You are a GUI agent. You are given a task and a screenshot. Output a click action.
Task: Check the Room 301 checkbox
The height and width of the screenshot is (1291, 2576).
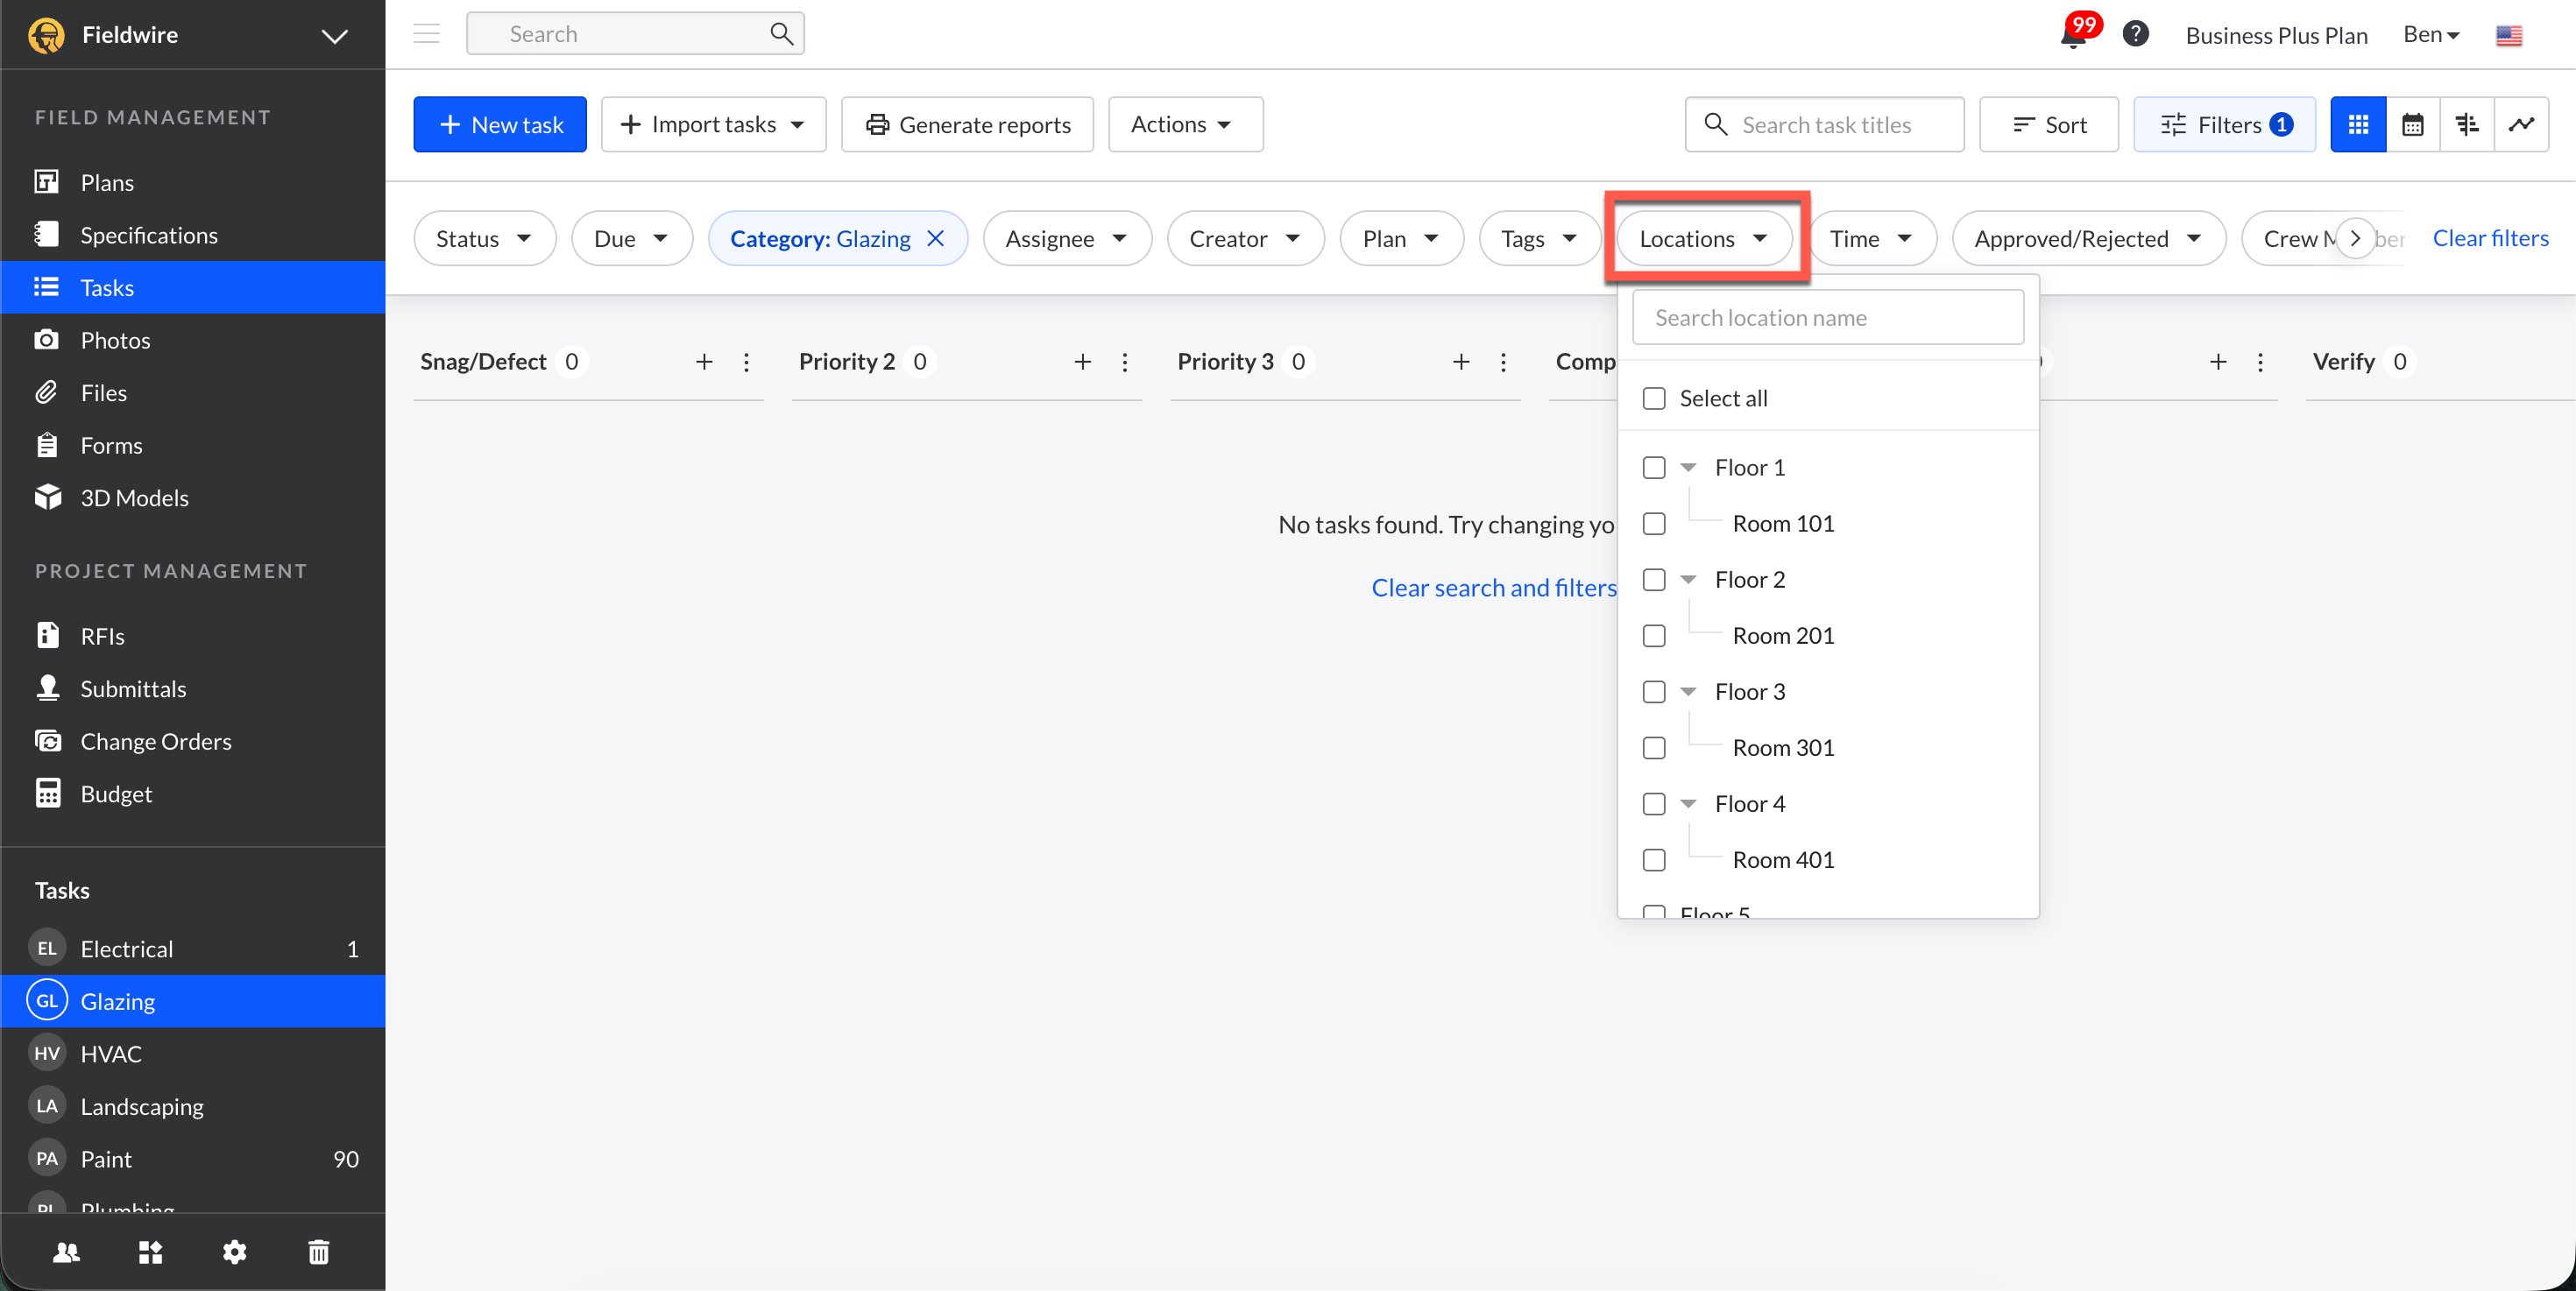(x=1654, y=747)
